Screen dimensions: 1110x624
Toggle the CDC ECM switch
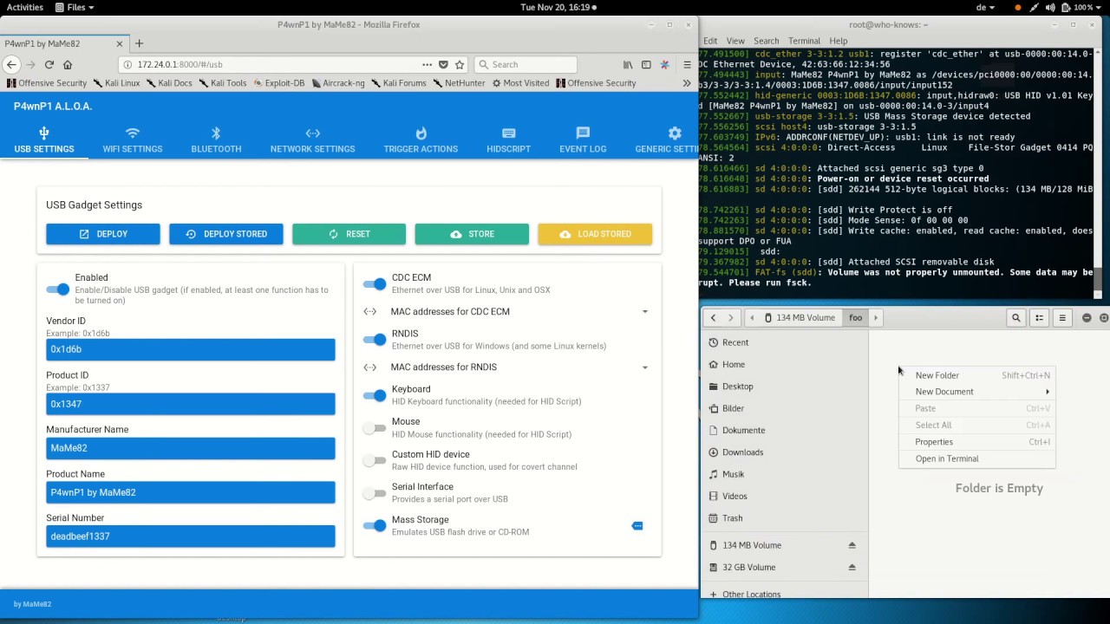coord(375,284)
